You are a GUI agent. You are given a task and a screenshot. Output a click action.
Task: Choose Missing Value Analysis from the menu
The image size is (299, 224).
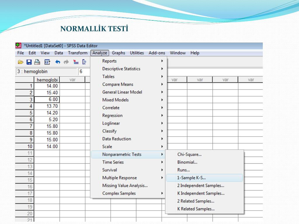(128, 186)
